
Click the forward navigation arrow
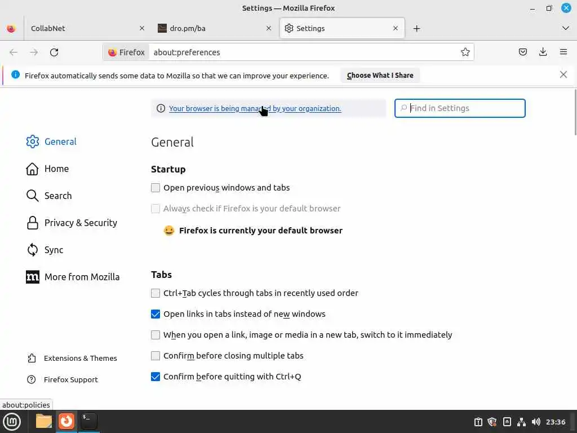pos(34,52)
